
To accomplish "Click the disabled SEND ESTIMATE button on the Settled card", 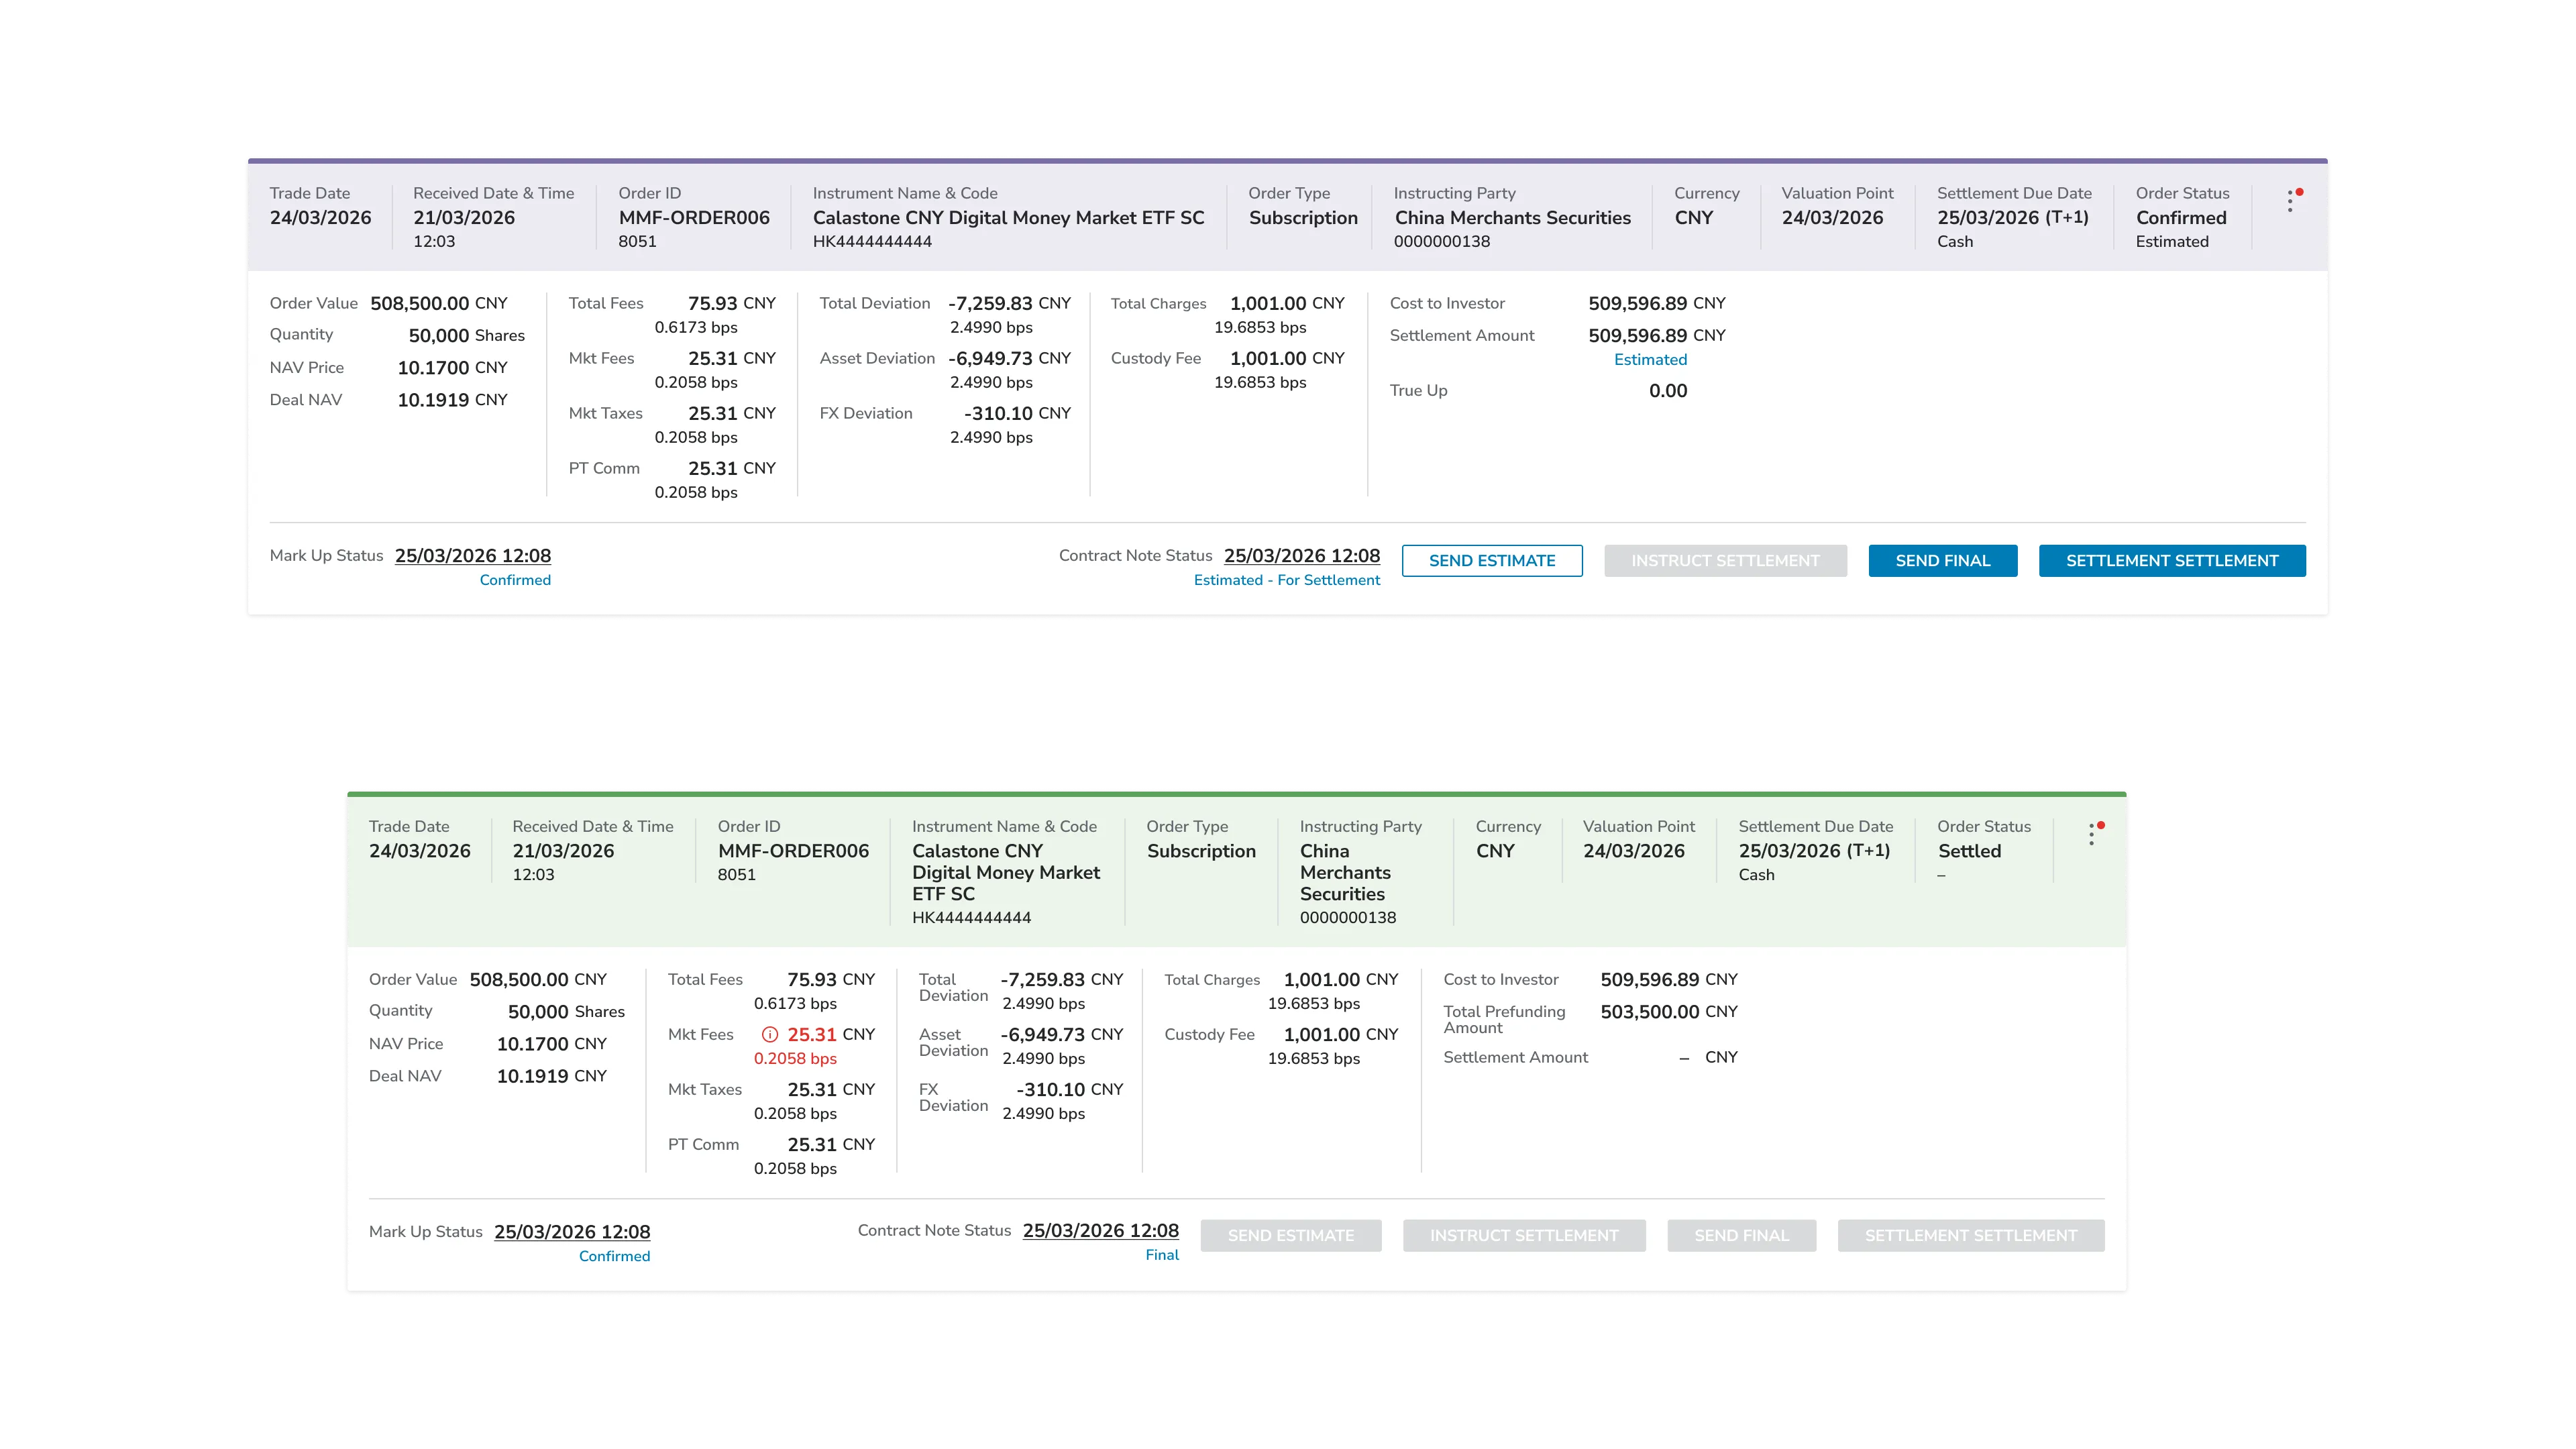I will pyautogui.click(x=1291, y=1236).
